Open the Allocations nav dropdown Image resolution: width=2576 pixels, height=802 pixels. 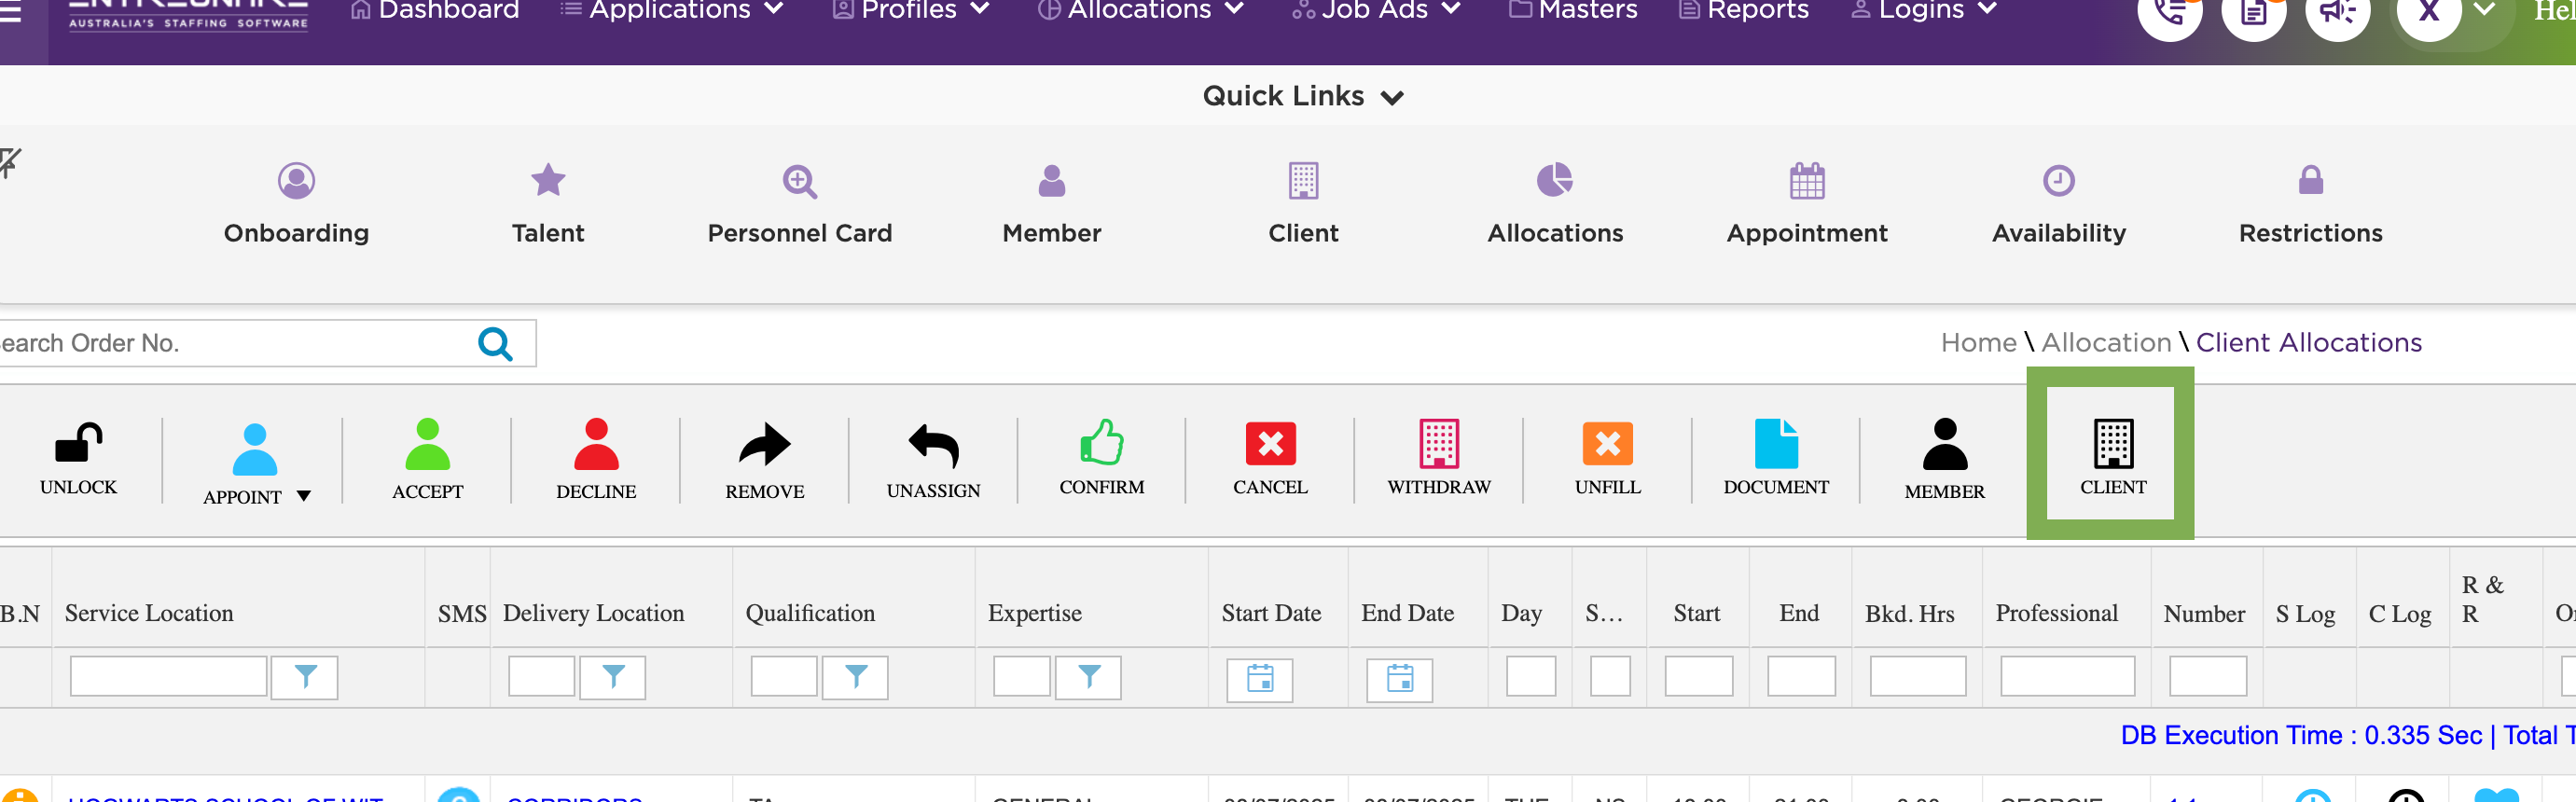pos(1141,10)
